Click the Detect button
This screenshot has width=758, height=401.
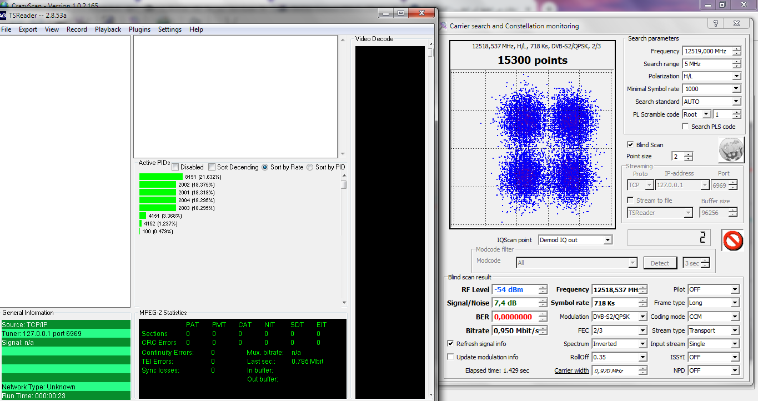tap(660, 263)
